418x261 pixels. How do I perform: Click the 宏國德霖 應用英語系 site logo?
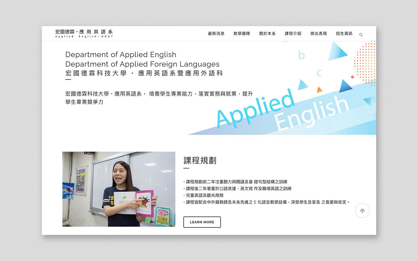[x=84, y=33]
